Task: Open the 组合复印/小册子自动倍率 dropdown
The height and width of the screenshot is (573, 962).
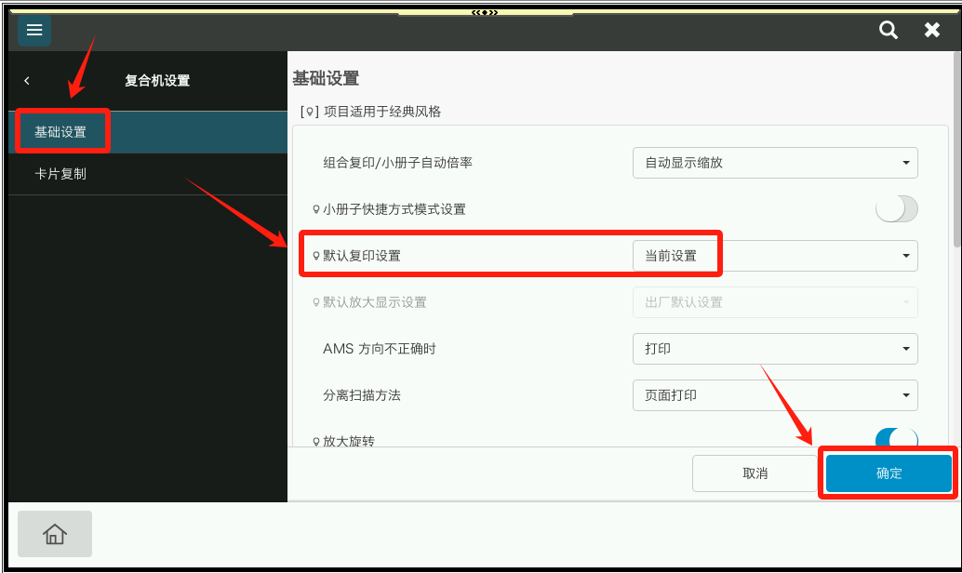Action: (x=775, y=163)
